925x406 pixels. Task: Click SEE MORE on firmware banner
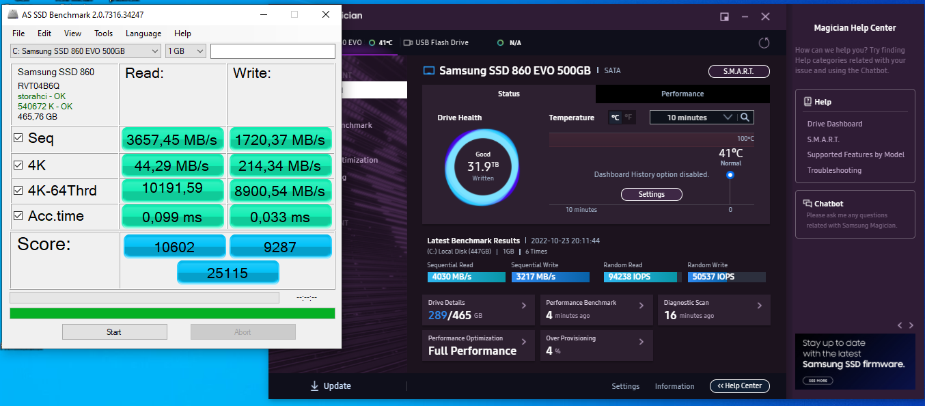pos(817,381)
